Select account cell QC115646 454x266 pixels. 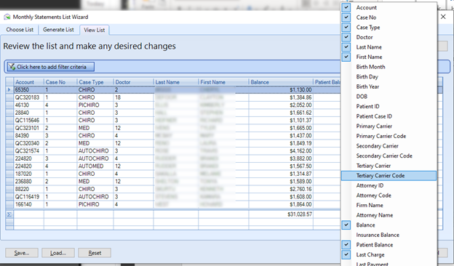coord(28,120)
